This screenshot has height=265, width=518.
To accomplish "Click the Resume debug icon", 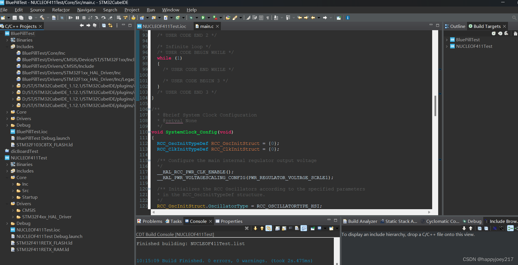I will (x=71, y=18).
